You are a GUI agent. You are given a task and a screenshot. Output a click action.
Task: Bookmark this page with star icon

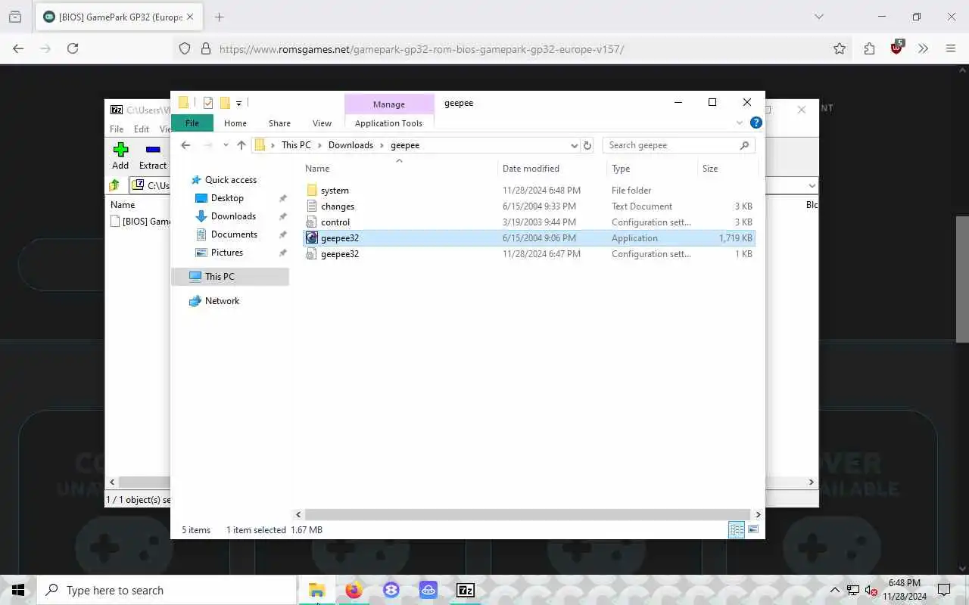click(840, 48)
